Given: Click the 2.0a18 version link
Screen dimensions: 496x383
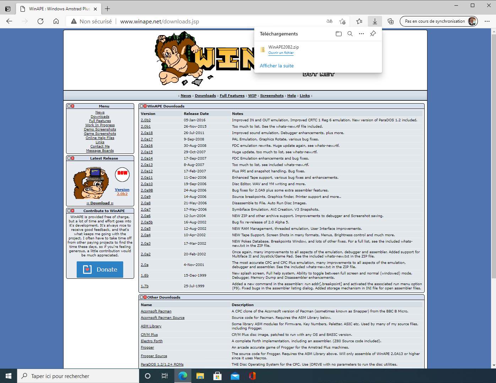Looking at the screenshot, I should click(147, 133).
